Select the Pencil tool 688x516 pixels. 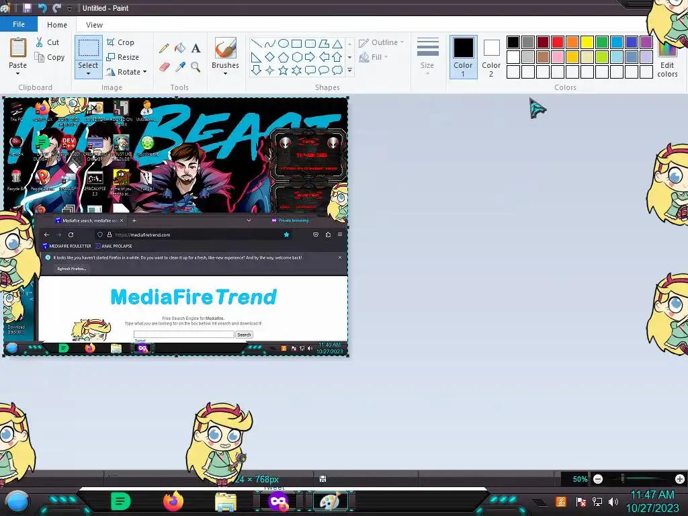pyautogui.click(x=164, y=48)
